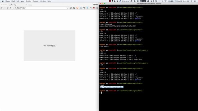Viewport: 198px width, 111px height.
Task: Click the orange circular extension icon
Action: (77, 8)
